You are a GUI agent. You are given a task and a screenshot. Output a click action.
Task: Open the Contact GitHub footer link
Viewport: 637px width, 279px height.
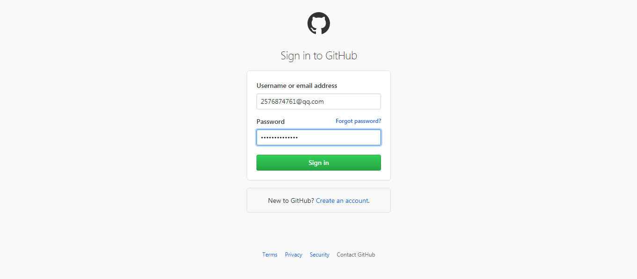click(x=356, y=255)
